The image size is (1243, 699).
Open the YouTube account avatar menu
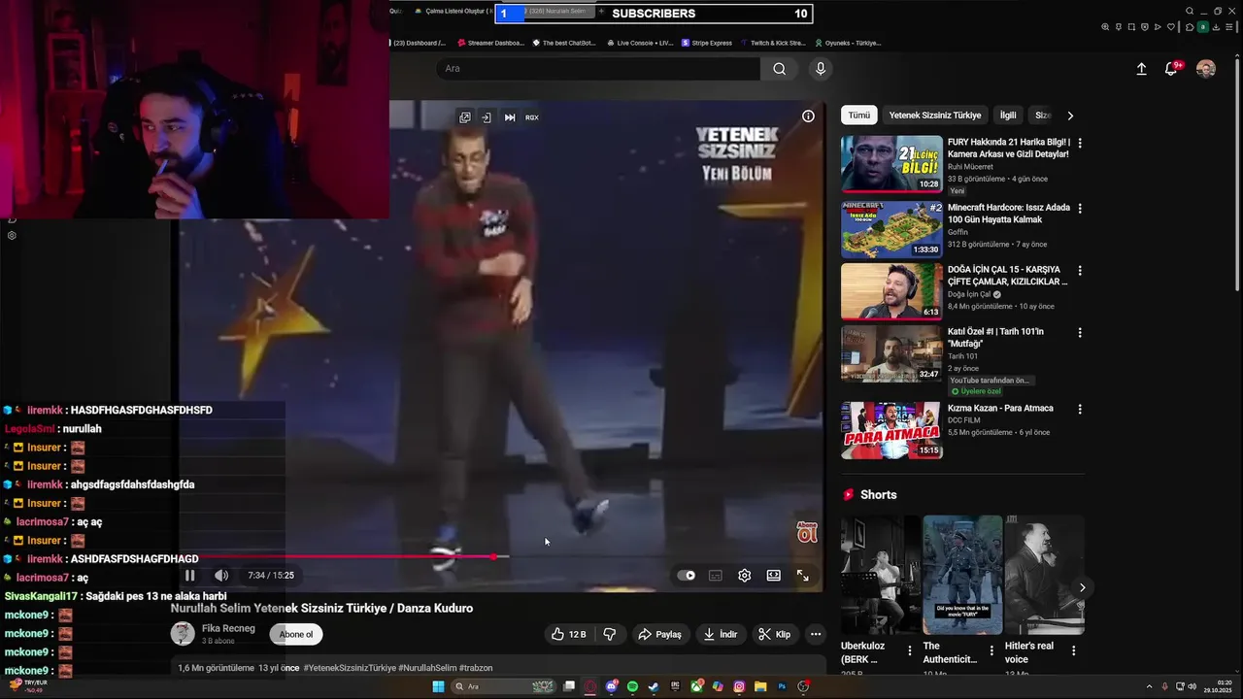click(1206, 69)
